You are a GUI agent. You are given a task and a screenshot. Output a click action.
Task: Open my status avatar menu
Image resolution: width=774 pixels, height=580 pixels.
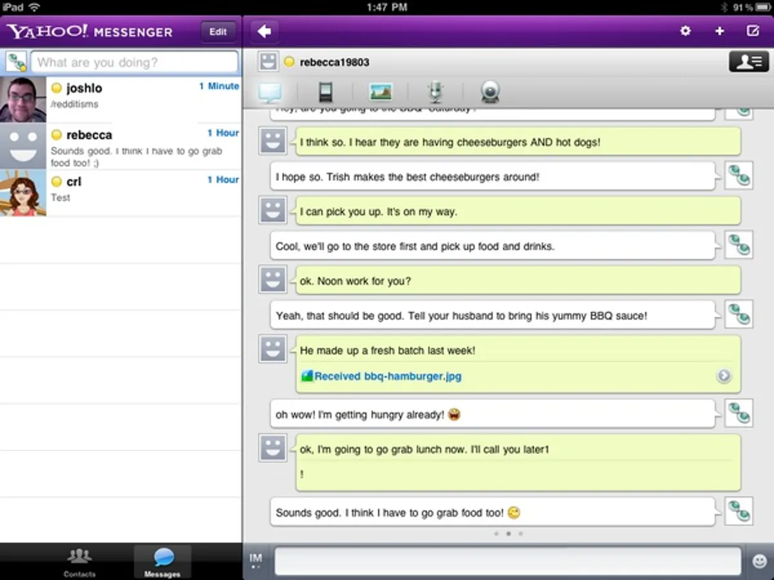[16, 63]
